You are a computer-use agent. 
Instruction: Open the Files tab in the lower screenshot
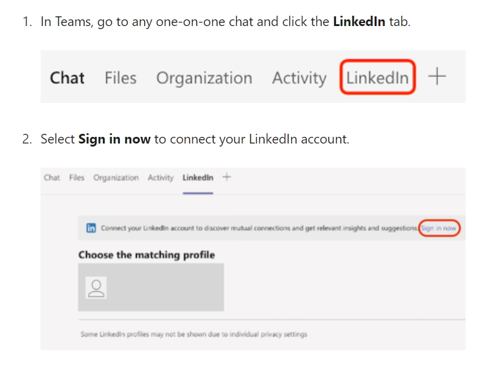(77, 177)
